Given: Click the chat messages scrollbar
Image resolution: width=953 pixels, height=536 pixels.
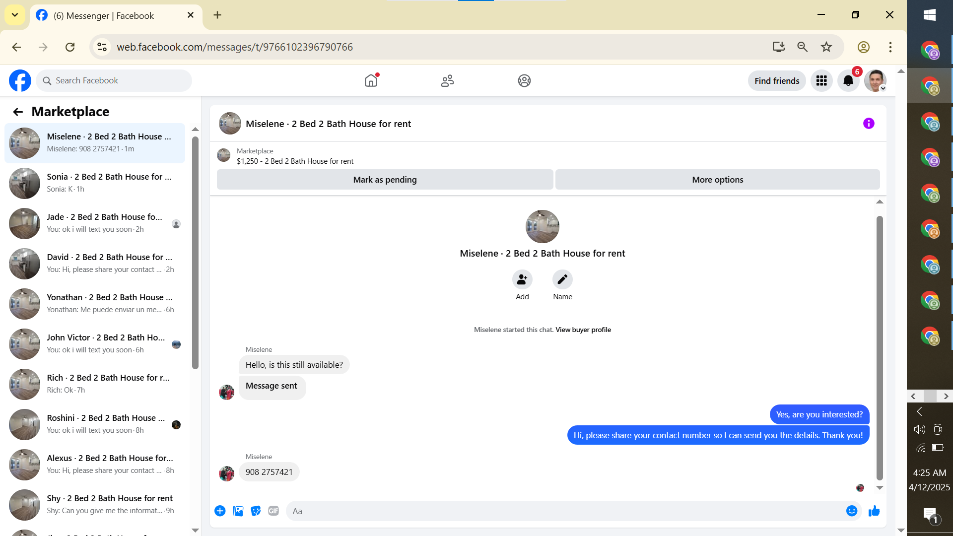Looking at the screenshot, I should 880,347.
